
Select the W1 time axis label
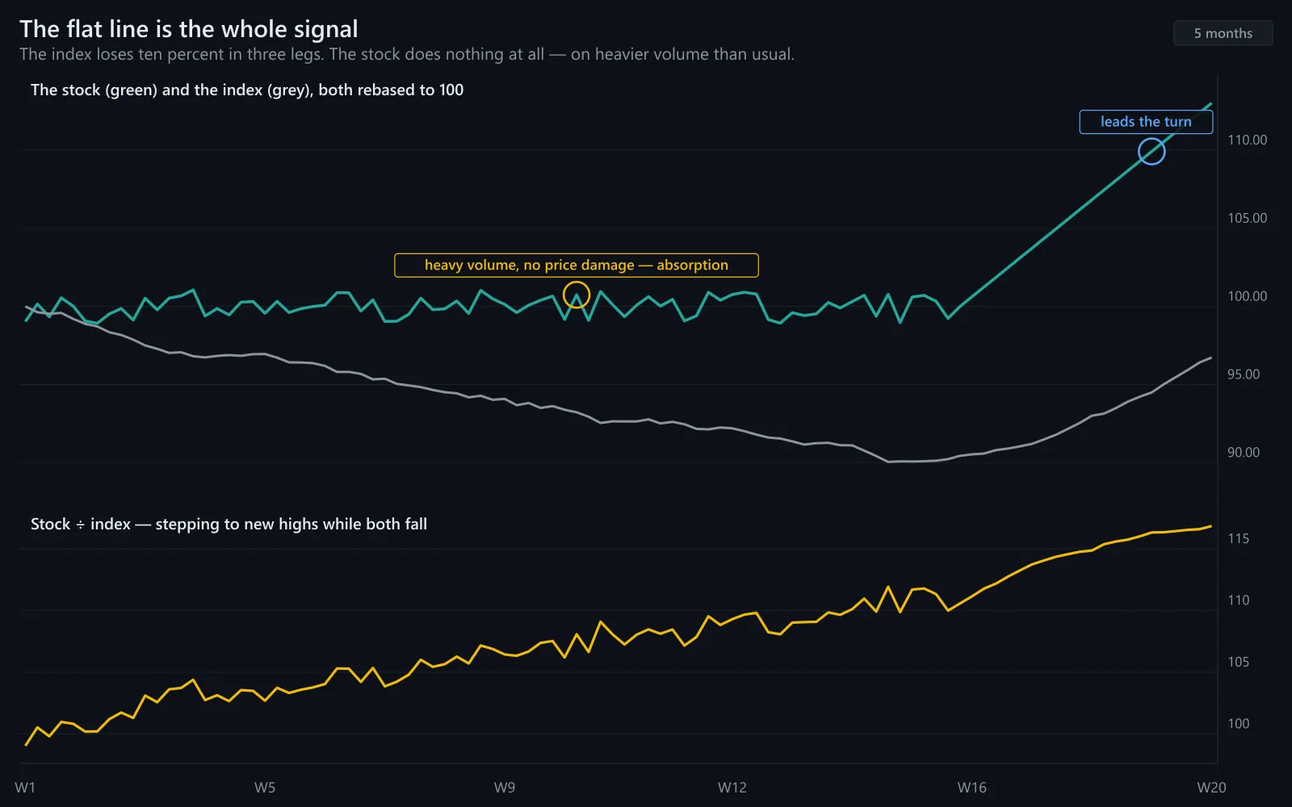point(25,788)
